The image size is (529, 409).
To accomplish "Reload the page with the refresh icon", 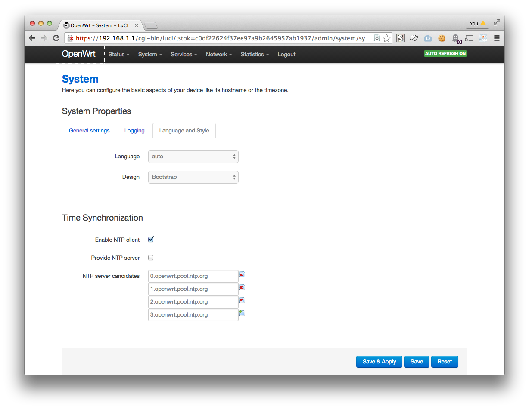I will (x=56, y=38).
